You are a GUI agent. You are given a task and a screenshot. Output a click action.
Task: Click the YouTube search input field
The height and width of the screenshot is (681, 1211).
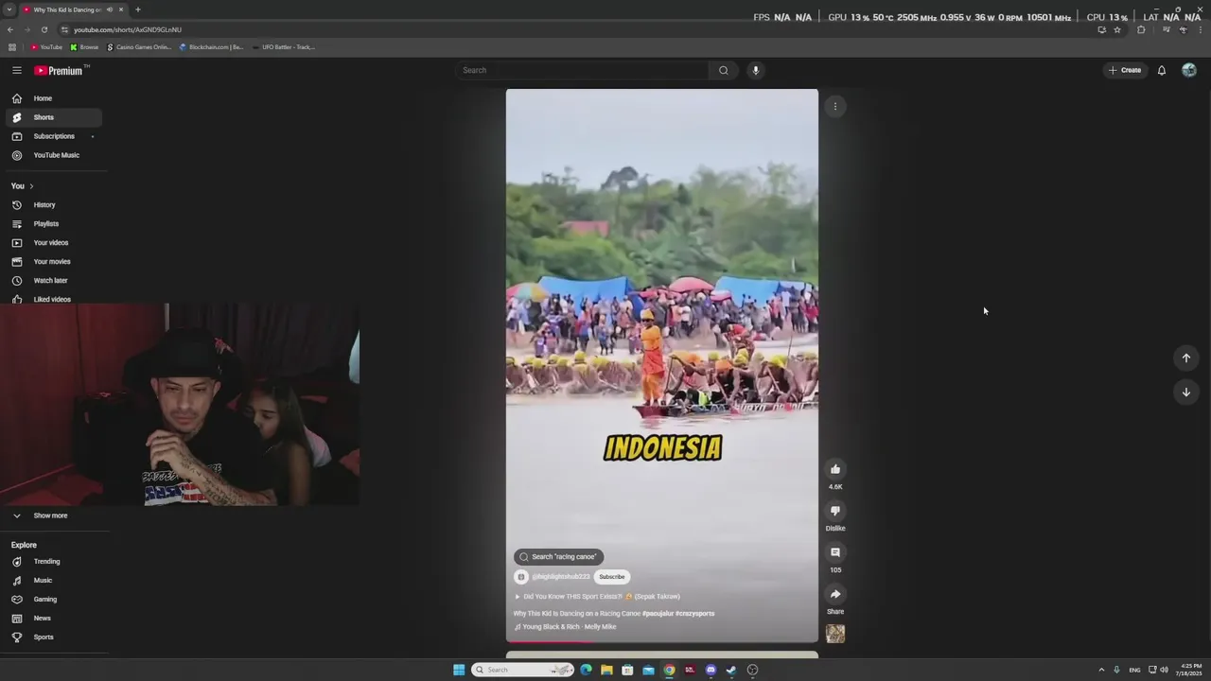point(582,70)
